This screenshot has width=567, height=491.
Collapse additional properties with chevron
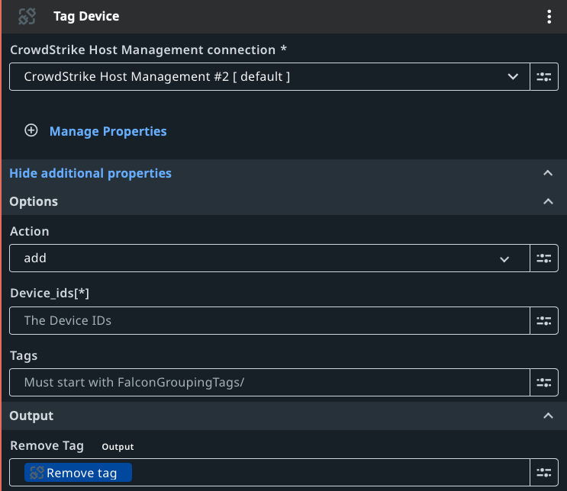coord(548,173)
